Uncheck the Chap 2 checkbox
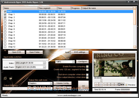 point(5,17)
